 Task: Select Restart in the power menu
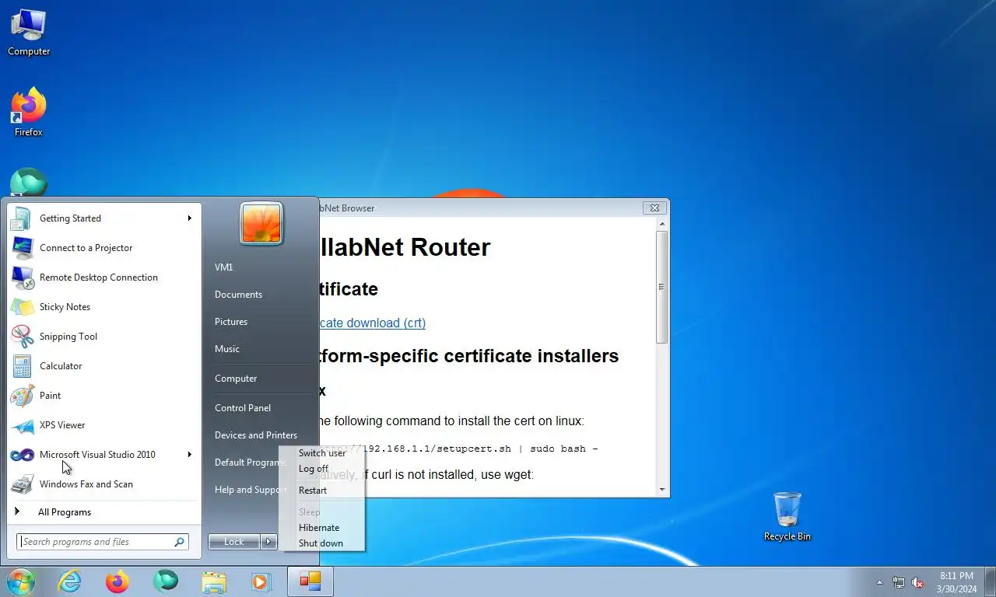pyautogui.click(x=313, y=491)
